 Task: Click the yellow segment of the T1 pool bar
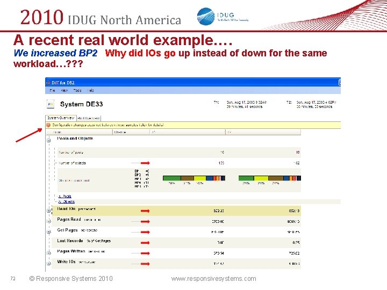[x=200, y=178]
